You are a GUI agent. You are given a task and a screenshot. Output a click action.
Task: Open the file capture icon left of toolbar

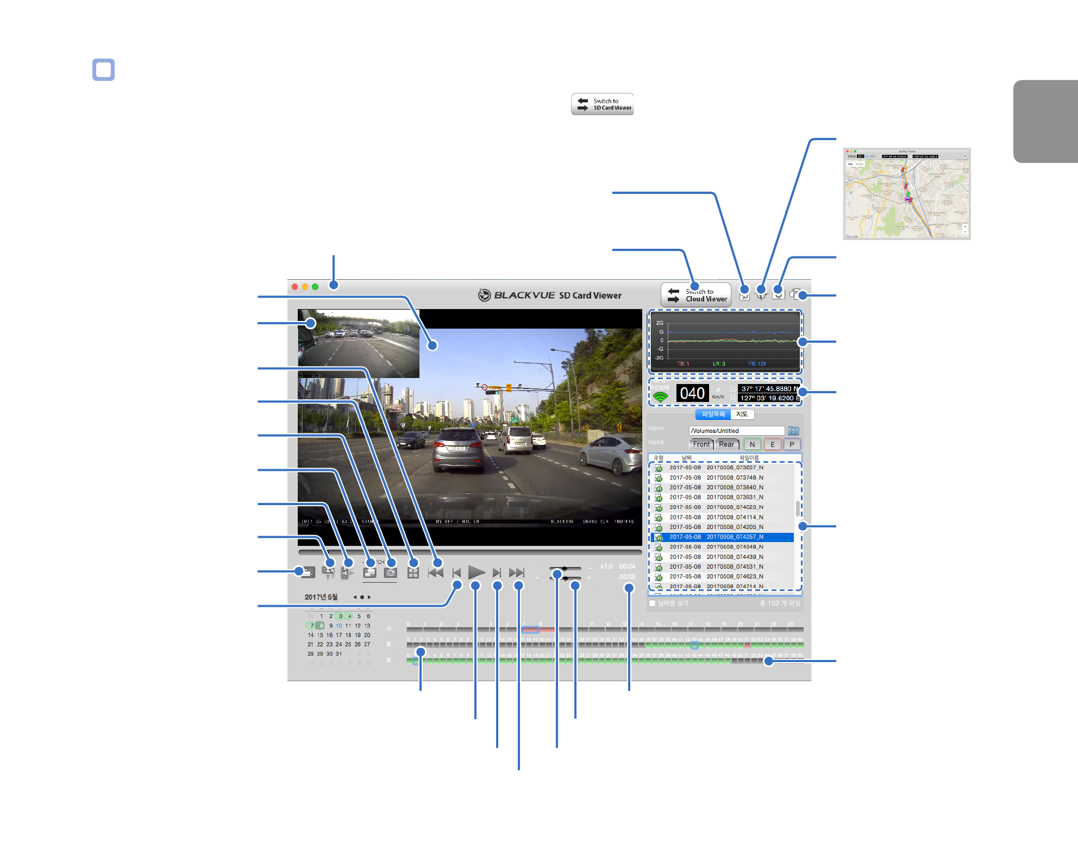(308, 572)
